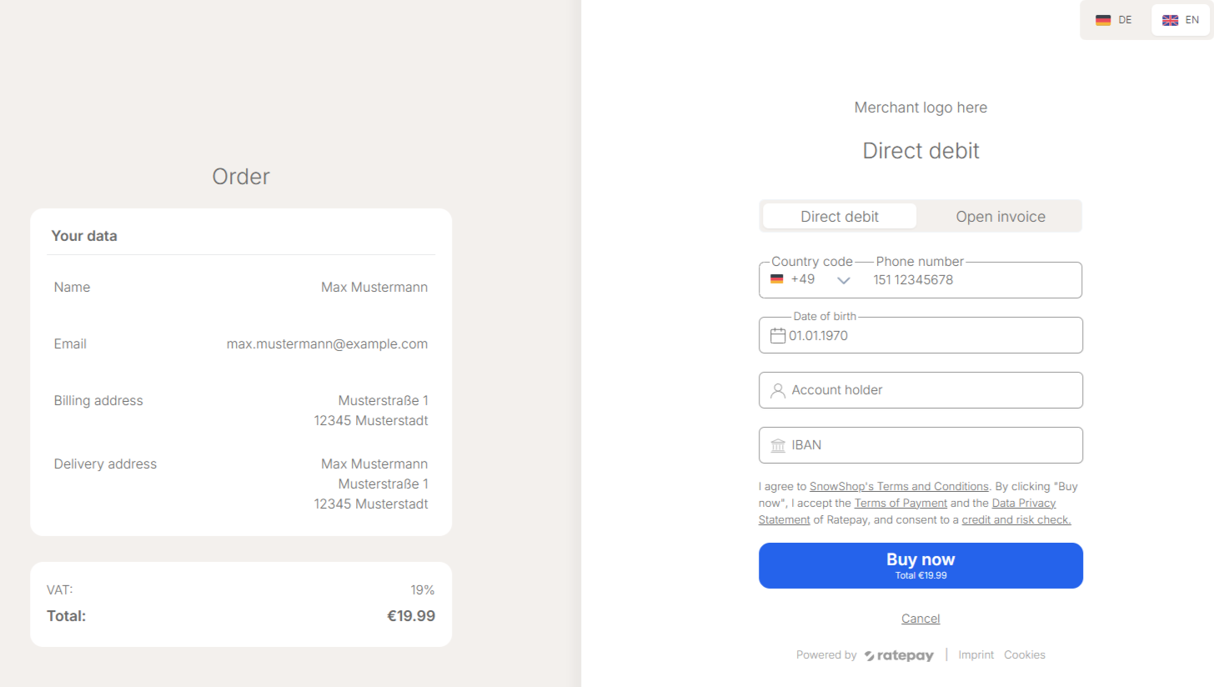1214x687 pixels.
Task: Switch language to German (DE)
Action: (1114, 20)
